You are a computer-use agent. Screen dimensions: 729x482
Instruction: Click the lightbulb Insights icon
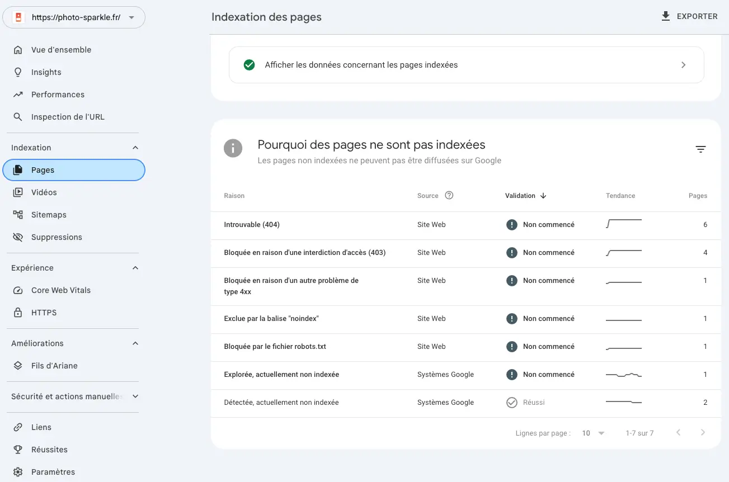[x=18, y=72]
